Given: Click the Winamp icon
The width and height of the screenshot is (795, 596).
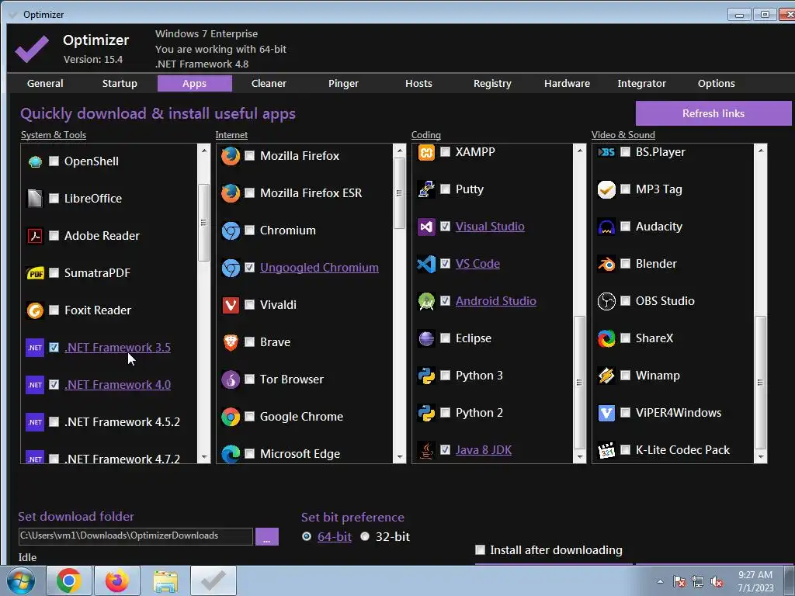Looking at the screenshot, I should (x=606, y=376).
